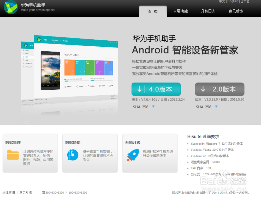Click the download arrow on the 4.0版本 button
Screen dimensions: 261x198
(139, 89)
